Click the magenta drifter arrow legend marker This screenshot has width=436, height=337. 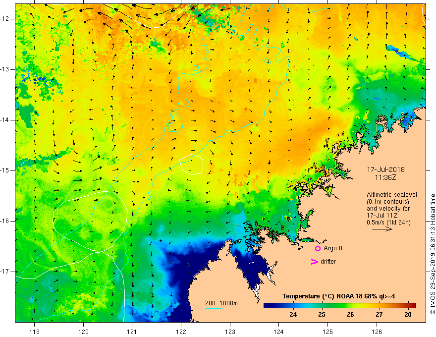tap(314, 262)
